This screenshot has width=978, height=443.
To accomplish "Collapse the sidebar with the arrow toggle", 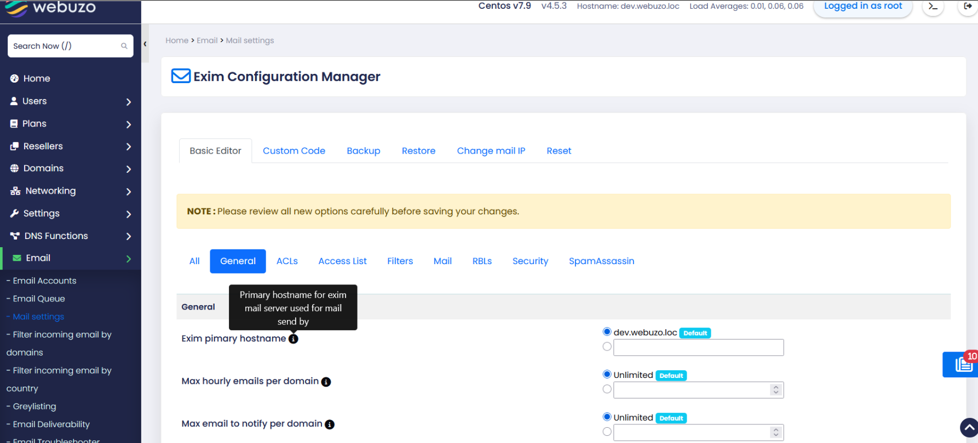I will [145, 44].
